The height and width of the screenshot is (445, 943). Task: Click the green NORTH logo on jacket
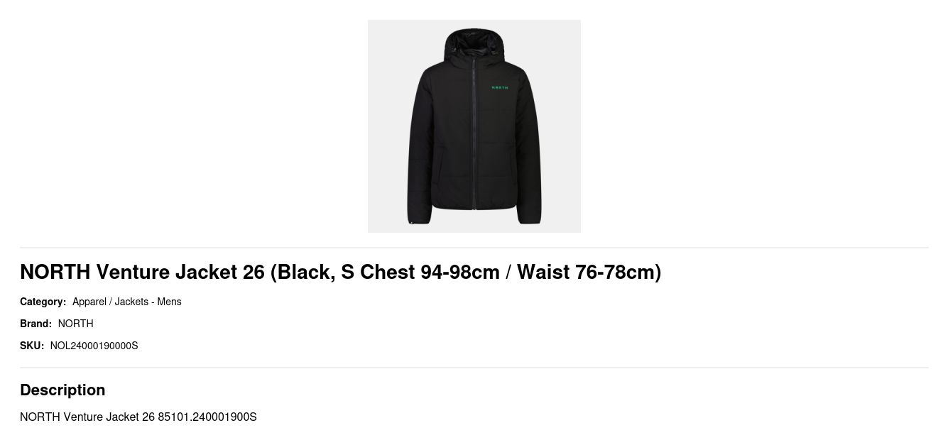[x=500, y=87]
